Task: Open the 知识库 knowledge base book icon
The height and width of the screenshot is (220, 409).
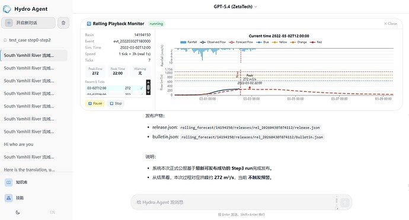Action: [9, 182]
